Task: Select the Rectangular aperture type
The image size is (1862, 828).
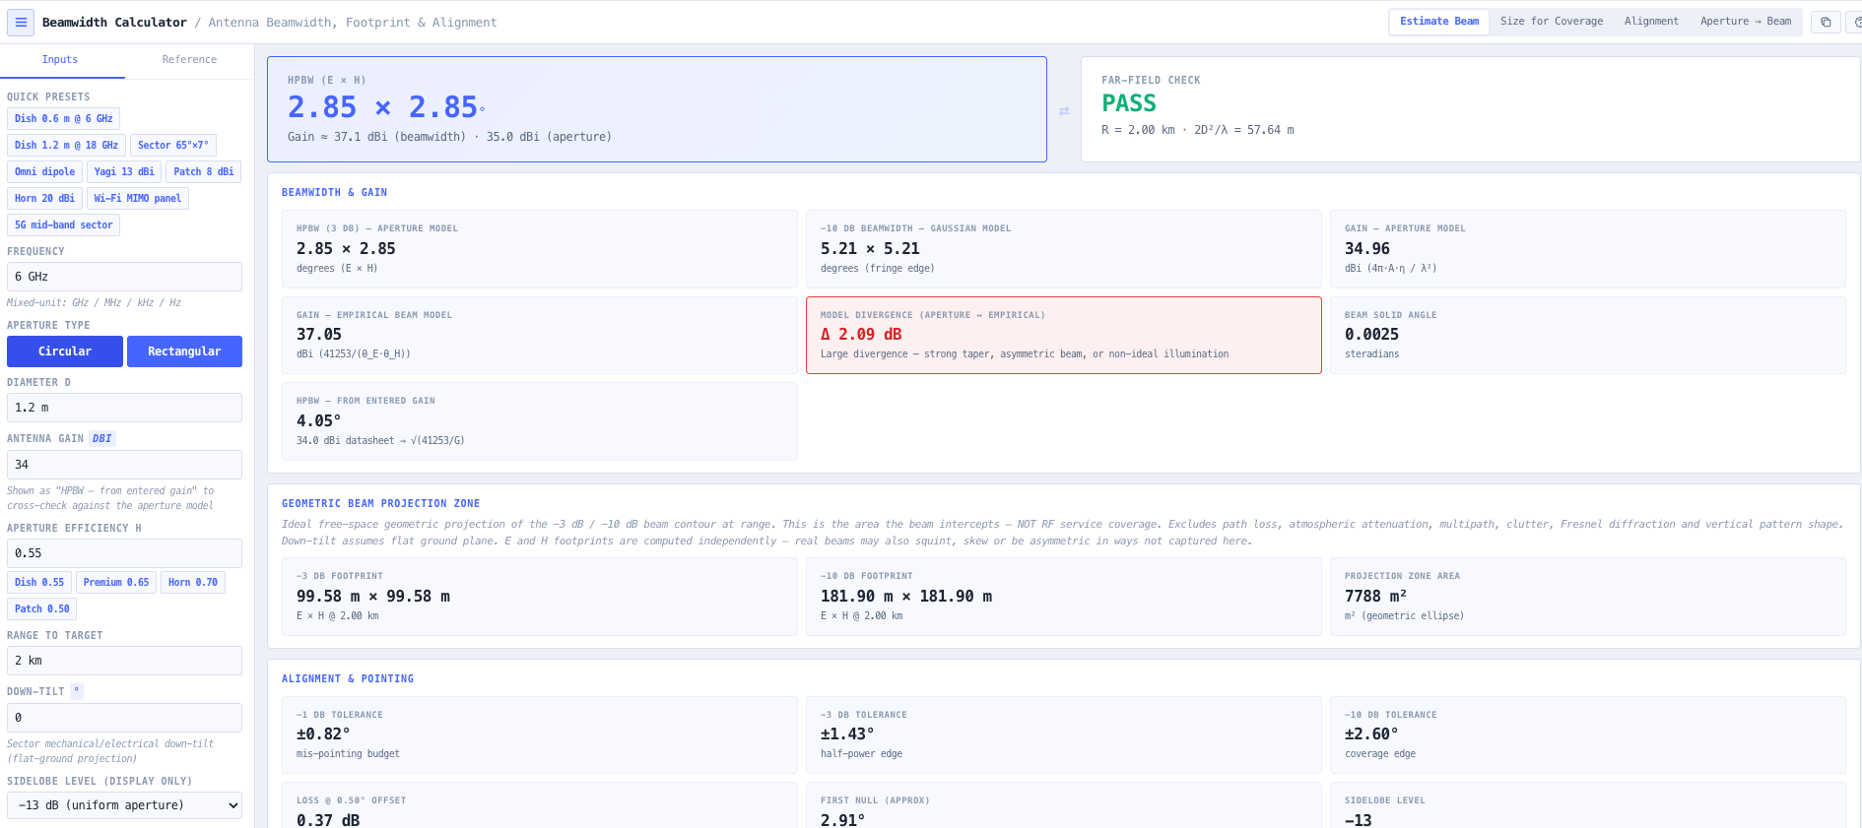Action: 184,351
